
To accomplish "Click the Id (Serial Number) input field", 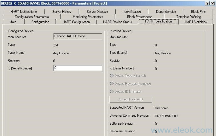I will pos(78,68).
